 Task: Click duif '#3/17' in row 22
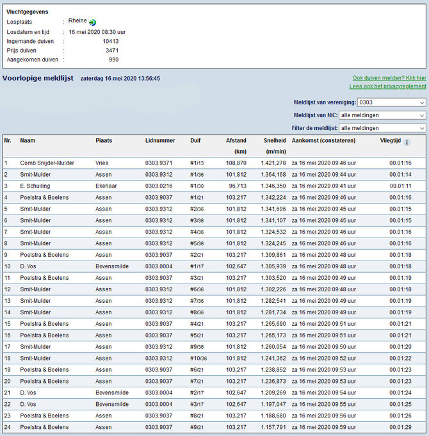click(x=197, y=404)
